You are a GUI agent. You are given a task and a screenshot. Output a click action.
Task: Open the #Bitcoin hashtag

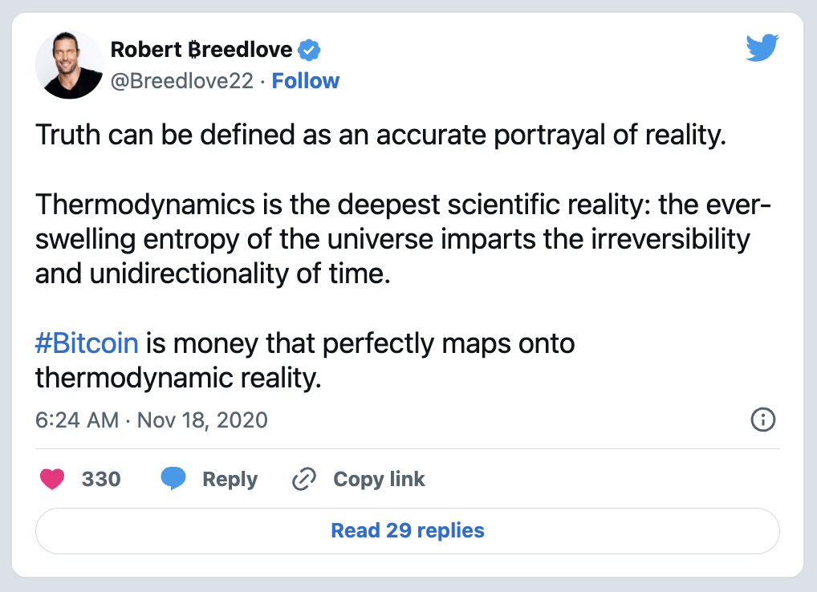[87, 343]
